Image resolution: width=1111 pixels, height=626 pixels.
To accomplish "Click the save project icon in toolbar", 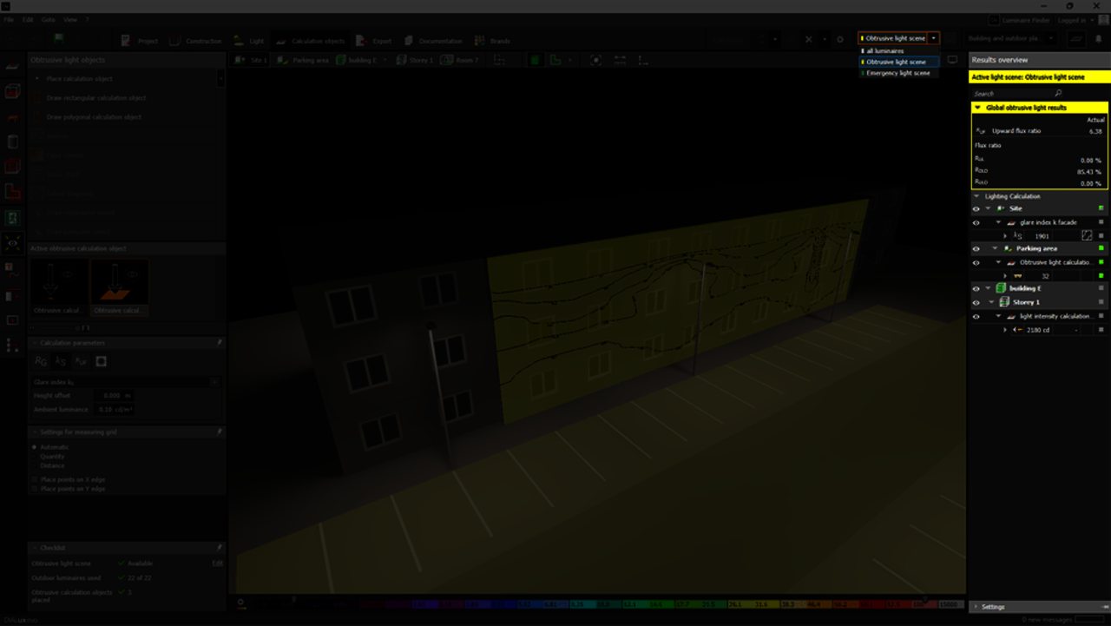I will [x=59, y=38].
